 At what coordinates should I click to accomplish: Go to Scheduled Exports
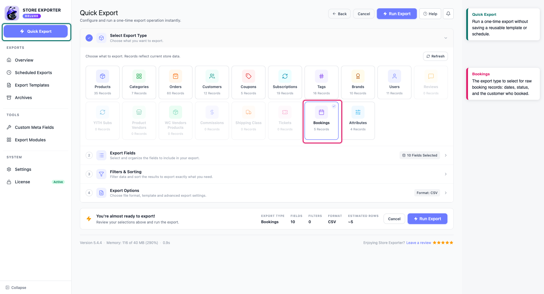[36, 73]
